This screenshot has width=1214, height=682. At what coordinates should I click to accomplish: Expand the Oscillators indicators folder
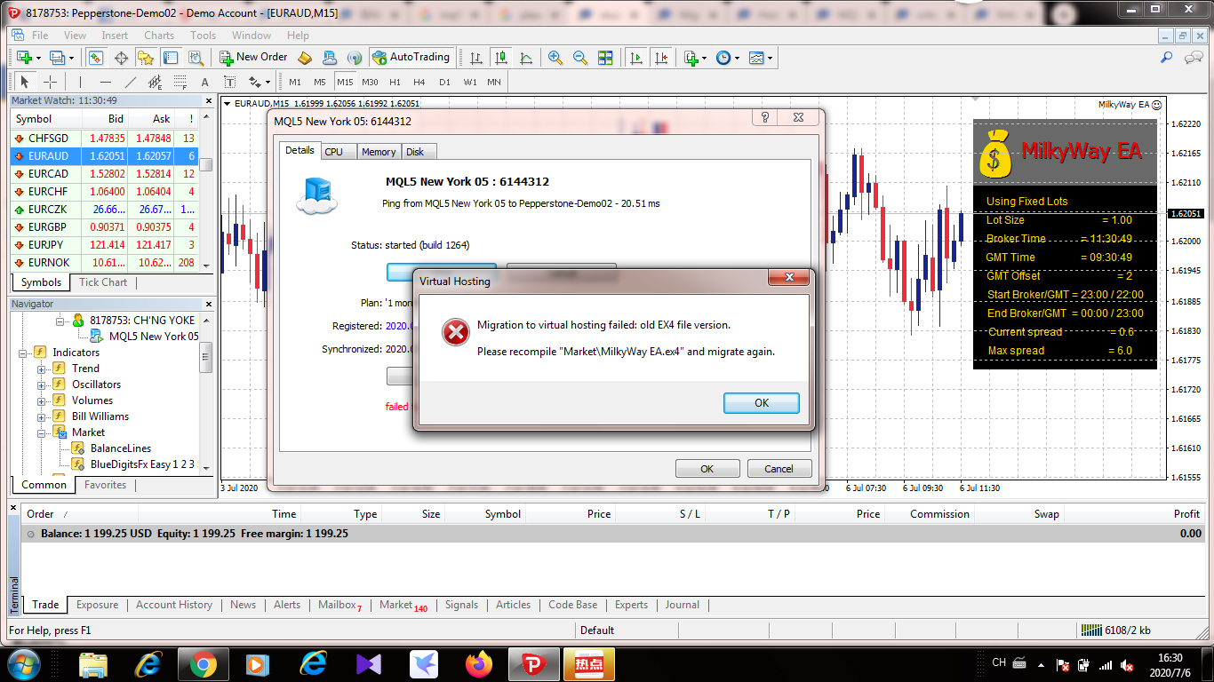click(x=41, y=385)
